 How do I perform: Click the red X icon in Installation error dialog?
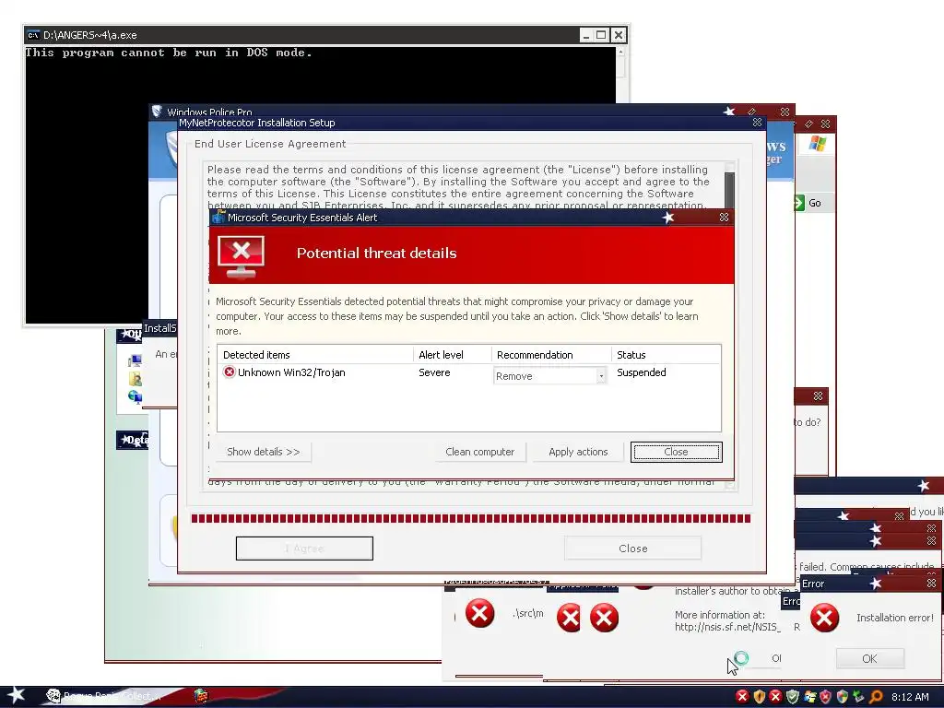824,618
